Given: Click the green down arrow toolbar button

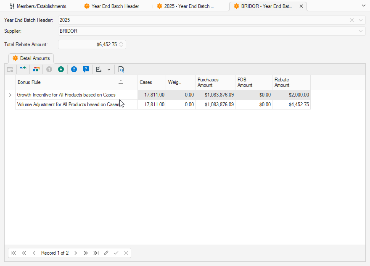Looking at the screenshot, I should (x=61, y=69).
